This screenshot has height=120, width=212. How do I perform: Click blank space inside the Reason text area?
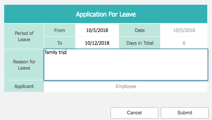pyautogui.click(x=125, y=68)
